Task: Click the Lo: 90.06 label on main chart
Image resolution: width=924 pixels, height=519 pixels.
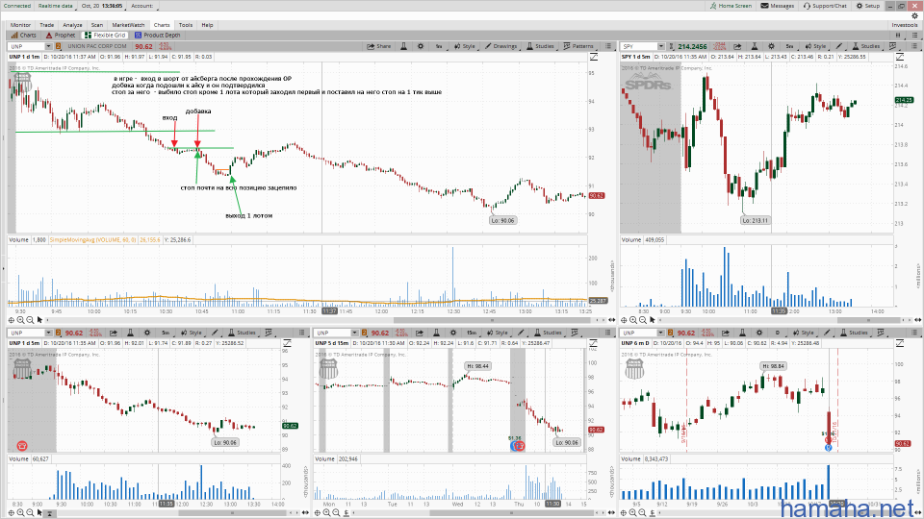Action: pos(502,221)
